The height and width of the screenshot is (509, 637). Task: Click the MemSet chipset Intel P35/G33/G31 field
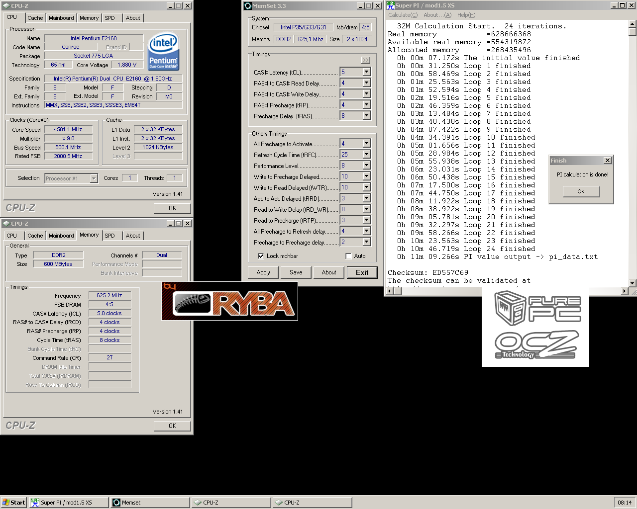point(303,27)
